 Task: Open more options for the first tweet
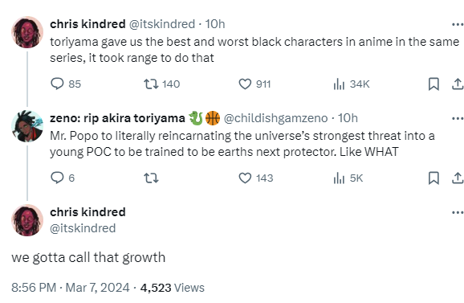pos(458,24)
